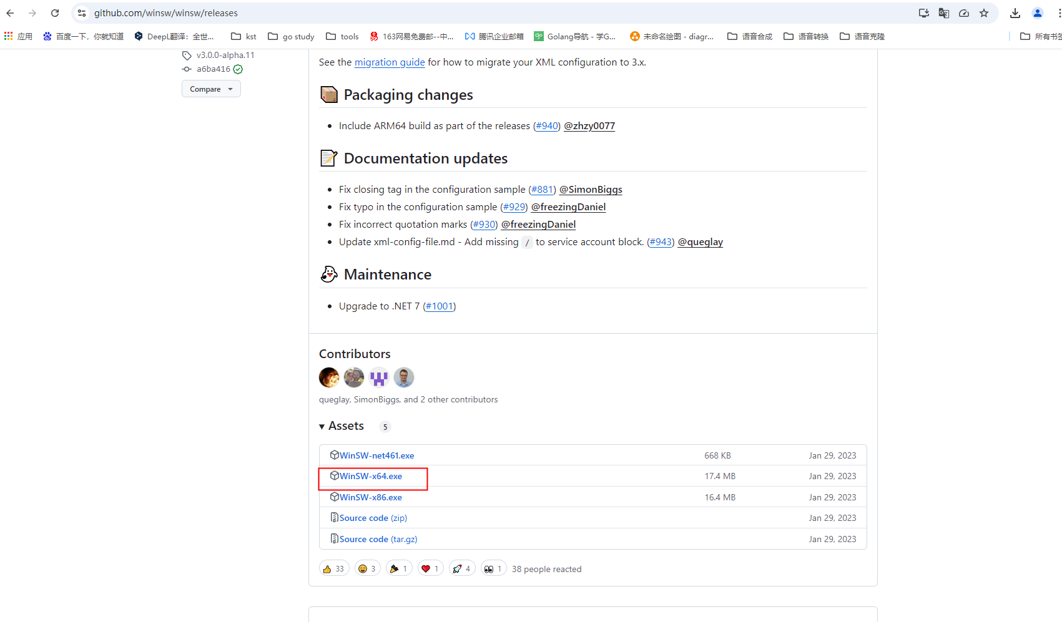Download WinSW-x64.exe
This screenshot has height=622, width=1062.
point(371,476)
